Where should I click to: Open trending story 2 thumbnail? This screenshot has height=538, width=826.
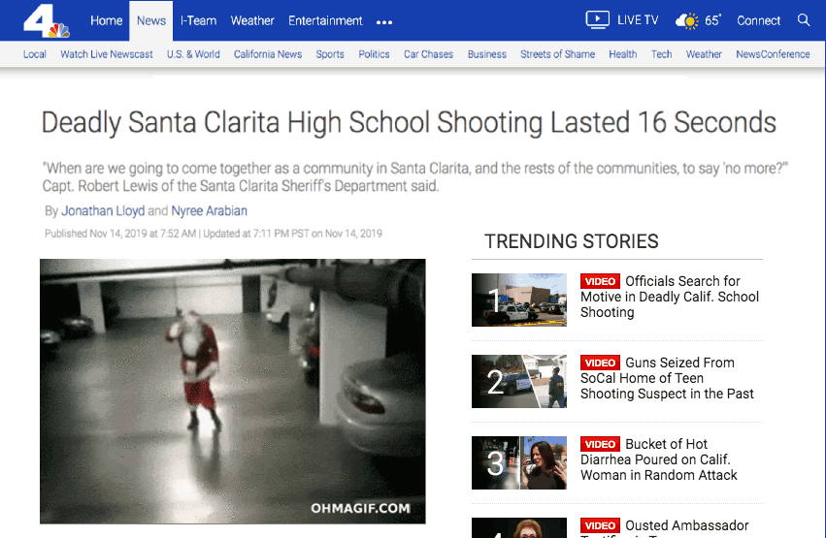pos(519,381)
